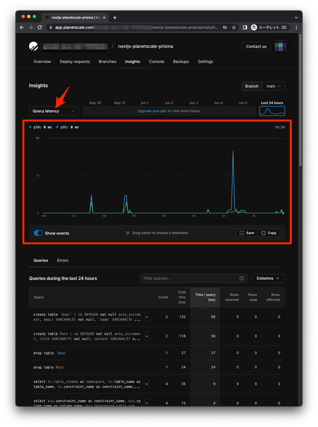Image resolution: width=318 pixels, height=427 pixels.
Task: Open the main branch dropdown
Action: [273, 86]
